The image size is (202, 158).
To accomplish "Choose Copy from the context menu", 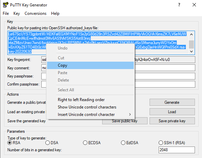I will coord(90,65).
